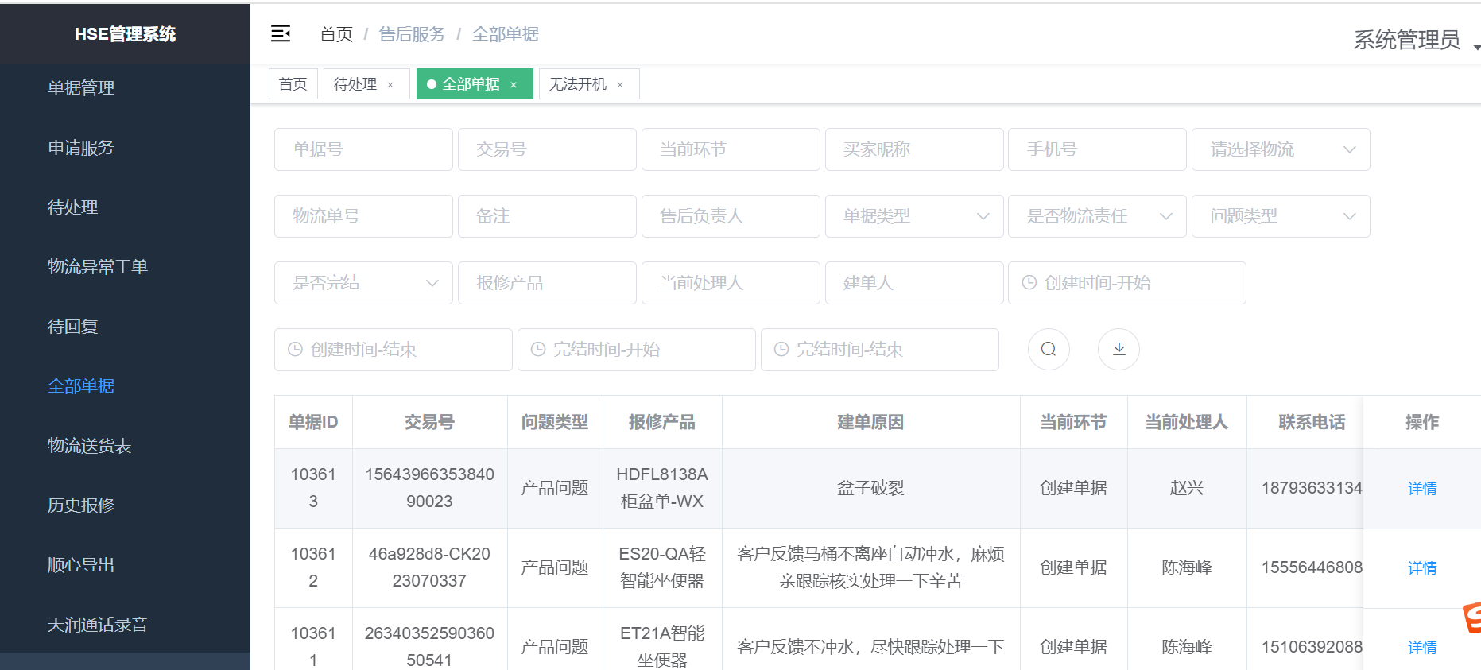Focus the 手机号 input field

click(1097, 149)
